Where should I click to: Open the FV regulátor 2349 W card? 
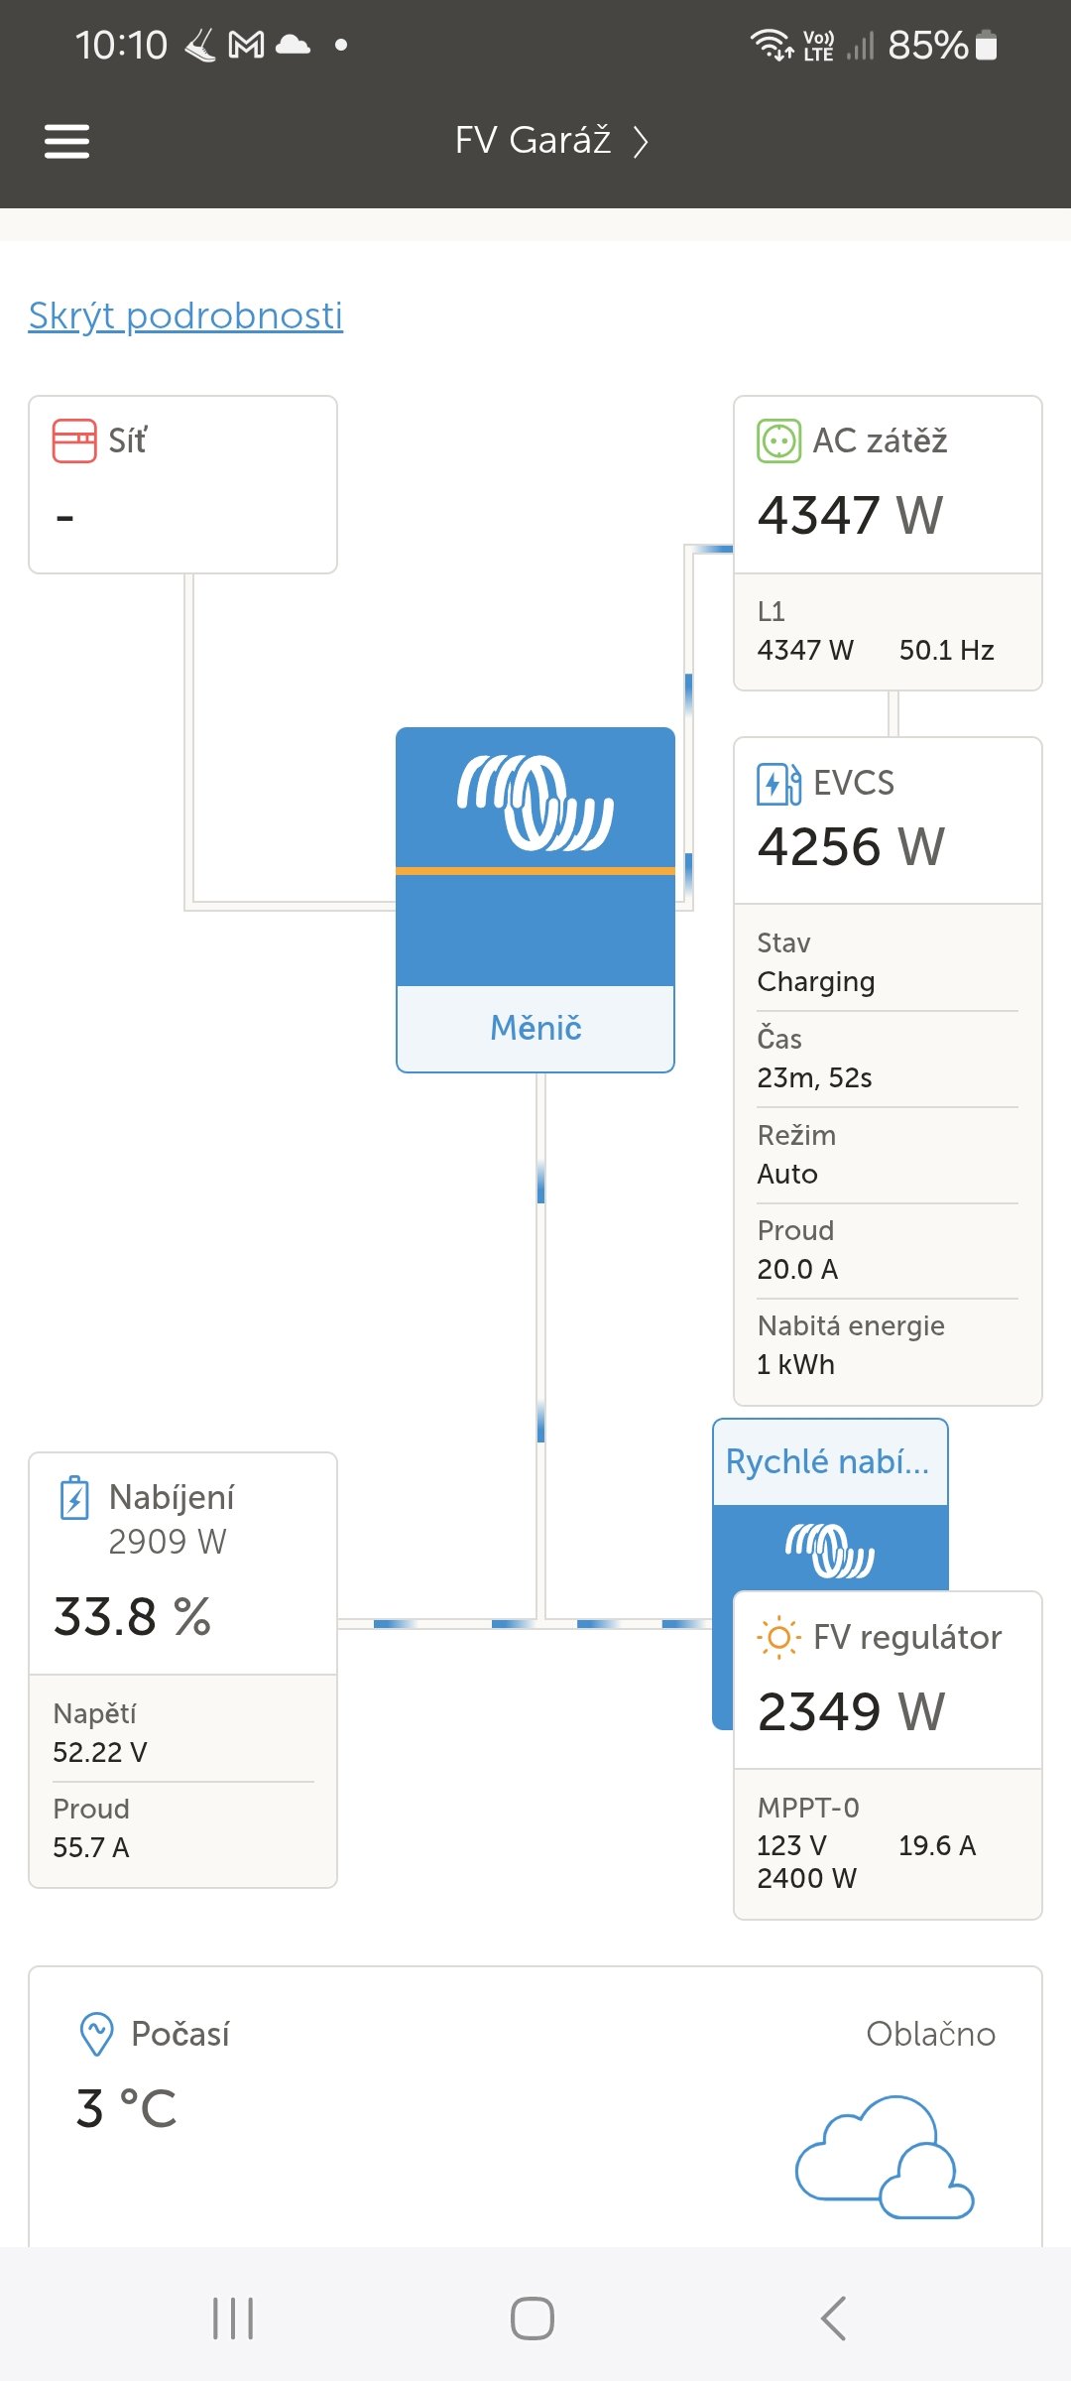[851, 1711]
